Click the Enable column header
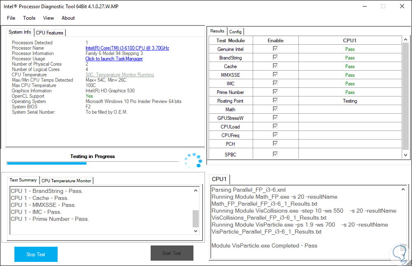412x266 pixels. tap(276, 40)
